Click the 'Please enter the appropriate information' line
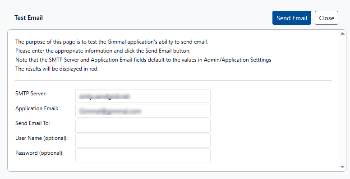The image size is (350, 179). pyautogui.click(x=103, y=51)
